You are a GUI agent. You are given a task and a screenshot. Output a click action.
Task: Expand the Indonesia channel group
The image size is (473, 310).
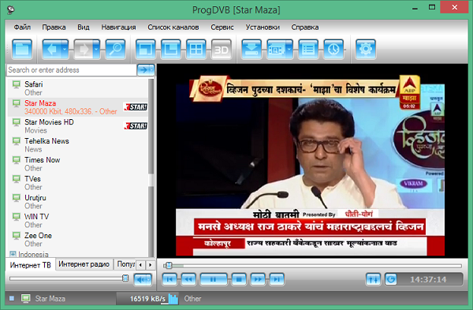tap(13, 254)
